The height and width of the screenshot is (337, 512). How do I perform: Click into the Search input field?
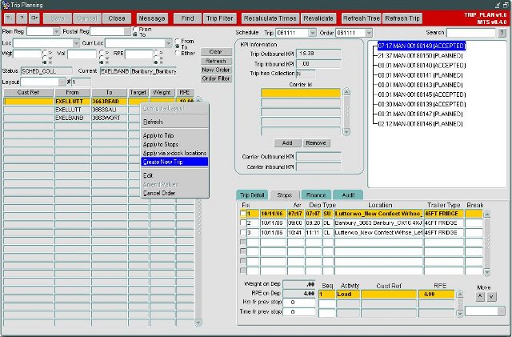point(471,33)
